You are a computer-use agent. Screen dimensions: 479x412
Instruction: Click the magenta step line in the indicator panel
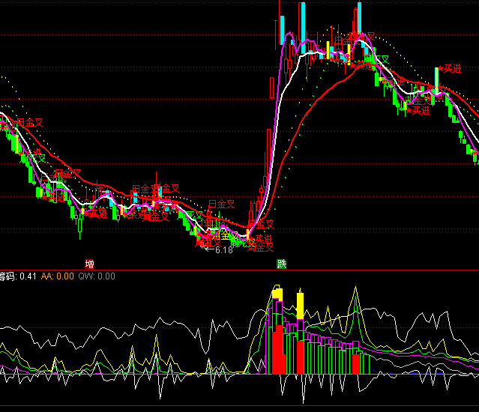330,341
